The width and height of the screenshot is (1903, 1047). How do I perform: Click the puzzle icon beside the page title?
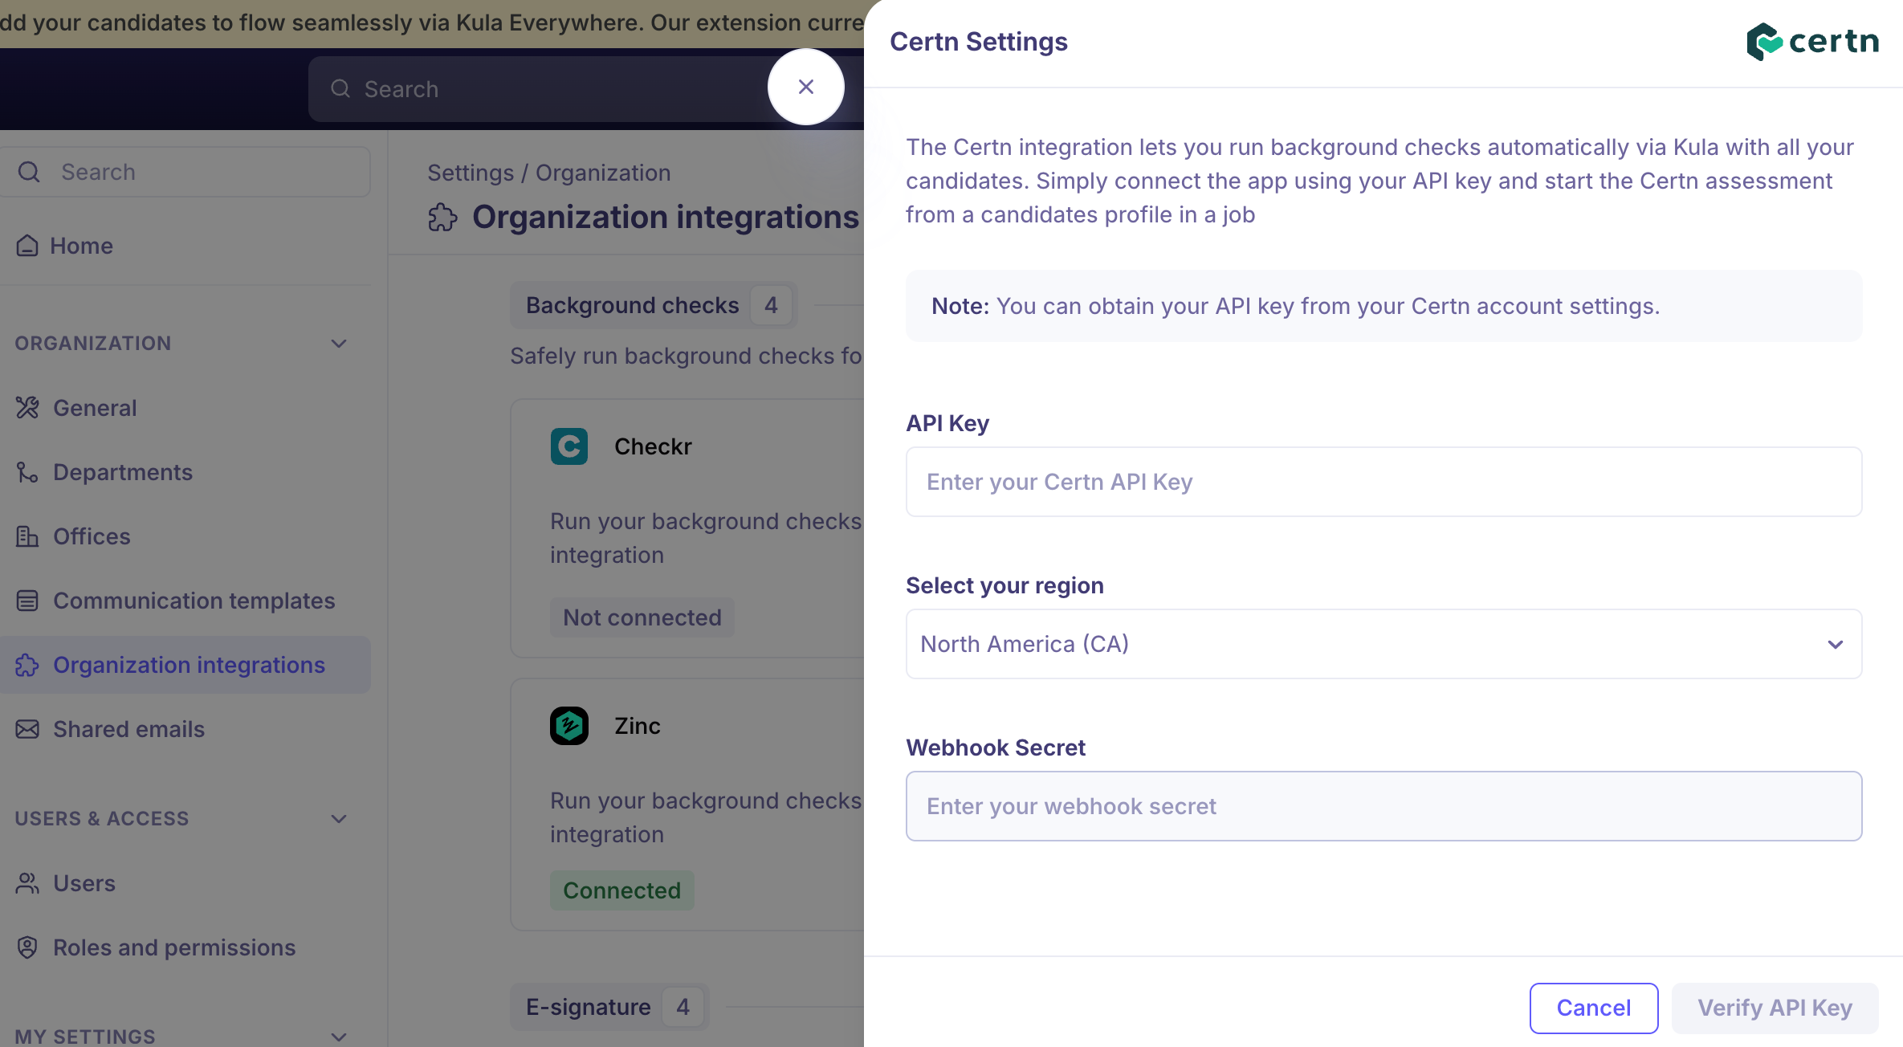[x=442, y=218]
